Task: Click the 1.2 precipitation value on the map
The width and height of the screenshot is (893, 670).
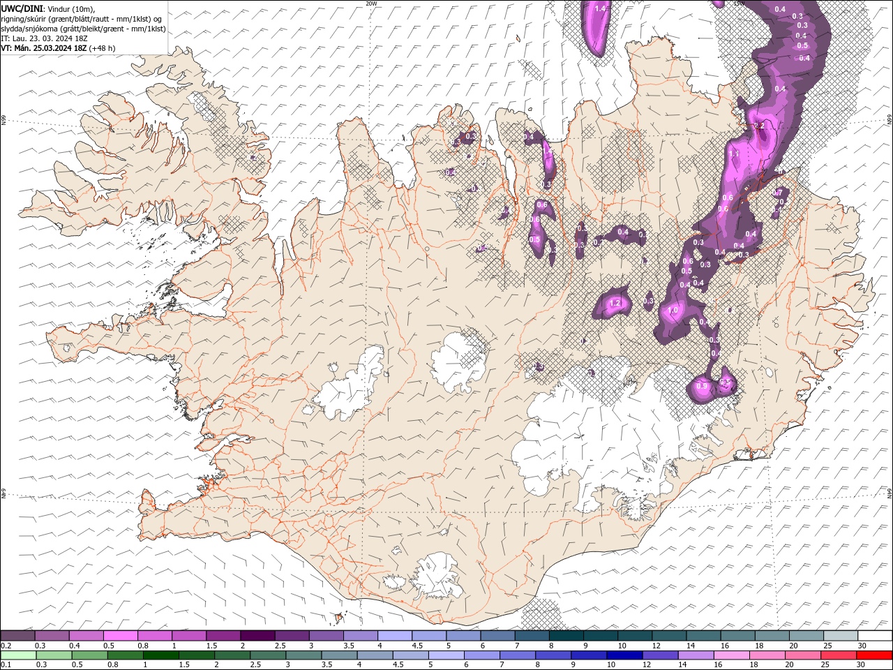Action: 615,303
